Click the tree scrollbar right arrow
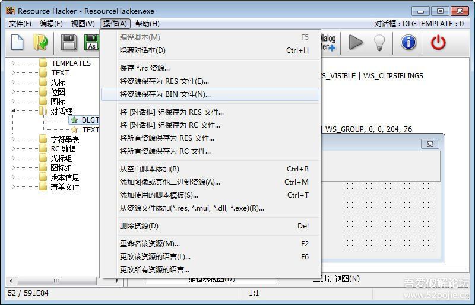475x305 pixels. pos(117,281)
